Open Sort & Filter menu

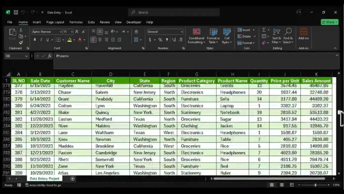point(277,36)
